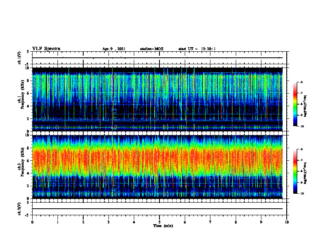
Task: Click time axis tick label "5"
Action: click(159, 222)
